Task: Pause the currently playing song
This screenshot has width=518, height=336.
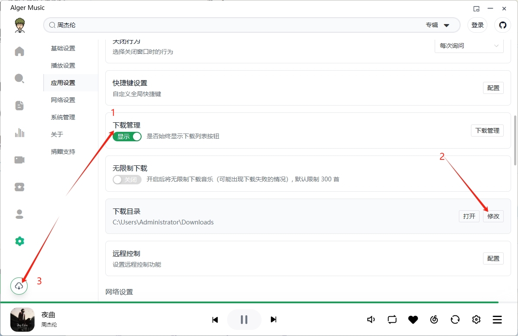Action: 244,320
